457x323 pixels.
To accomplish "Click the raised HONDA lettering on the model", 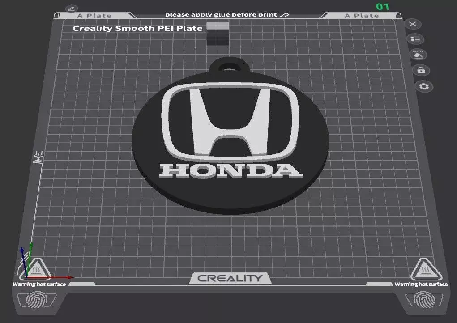I will 231,171.
